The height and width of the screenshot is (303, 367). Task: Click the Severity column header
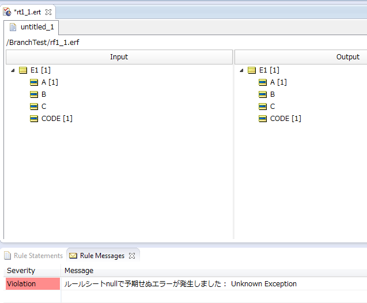(32, 271)
